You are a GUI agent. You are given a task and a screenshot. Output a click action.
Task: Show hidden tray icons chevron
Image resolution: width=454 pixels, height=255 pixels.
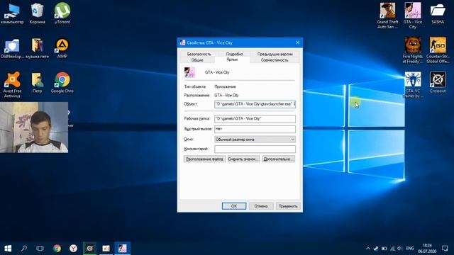[x=368, y=249]
